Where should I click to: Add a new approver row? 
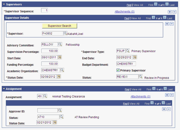164,109
